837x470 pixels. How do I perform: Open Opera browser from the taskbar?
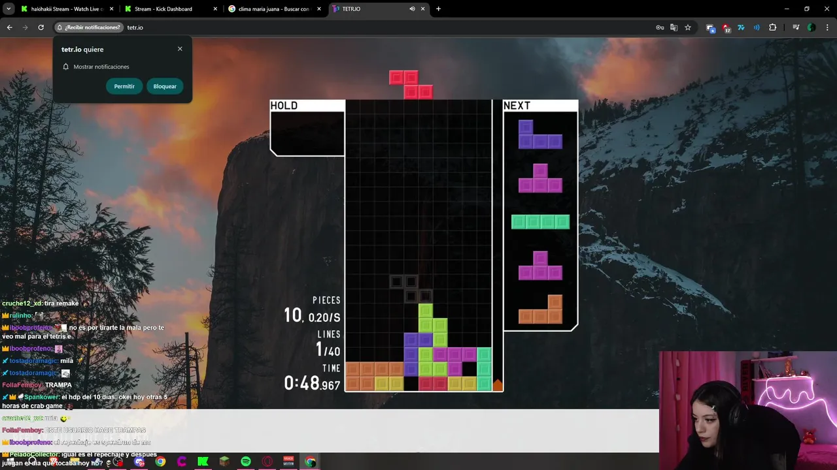coord(267,462)
